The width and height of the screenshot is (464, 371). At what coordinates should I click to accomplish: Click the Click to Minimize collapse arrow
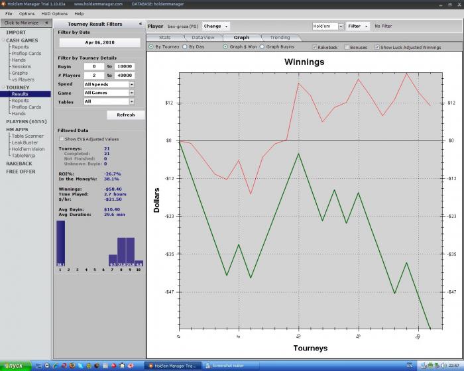(x=46, y=23)
